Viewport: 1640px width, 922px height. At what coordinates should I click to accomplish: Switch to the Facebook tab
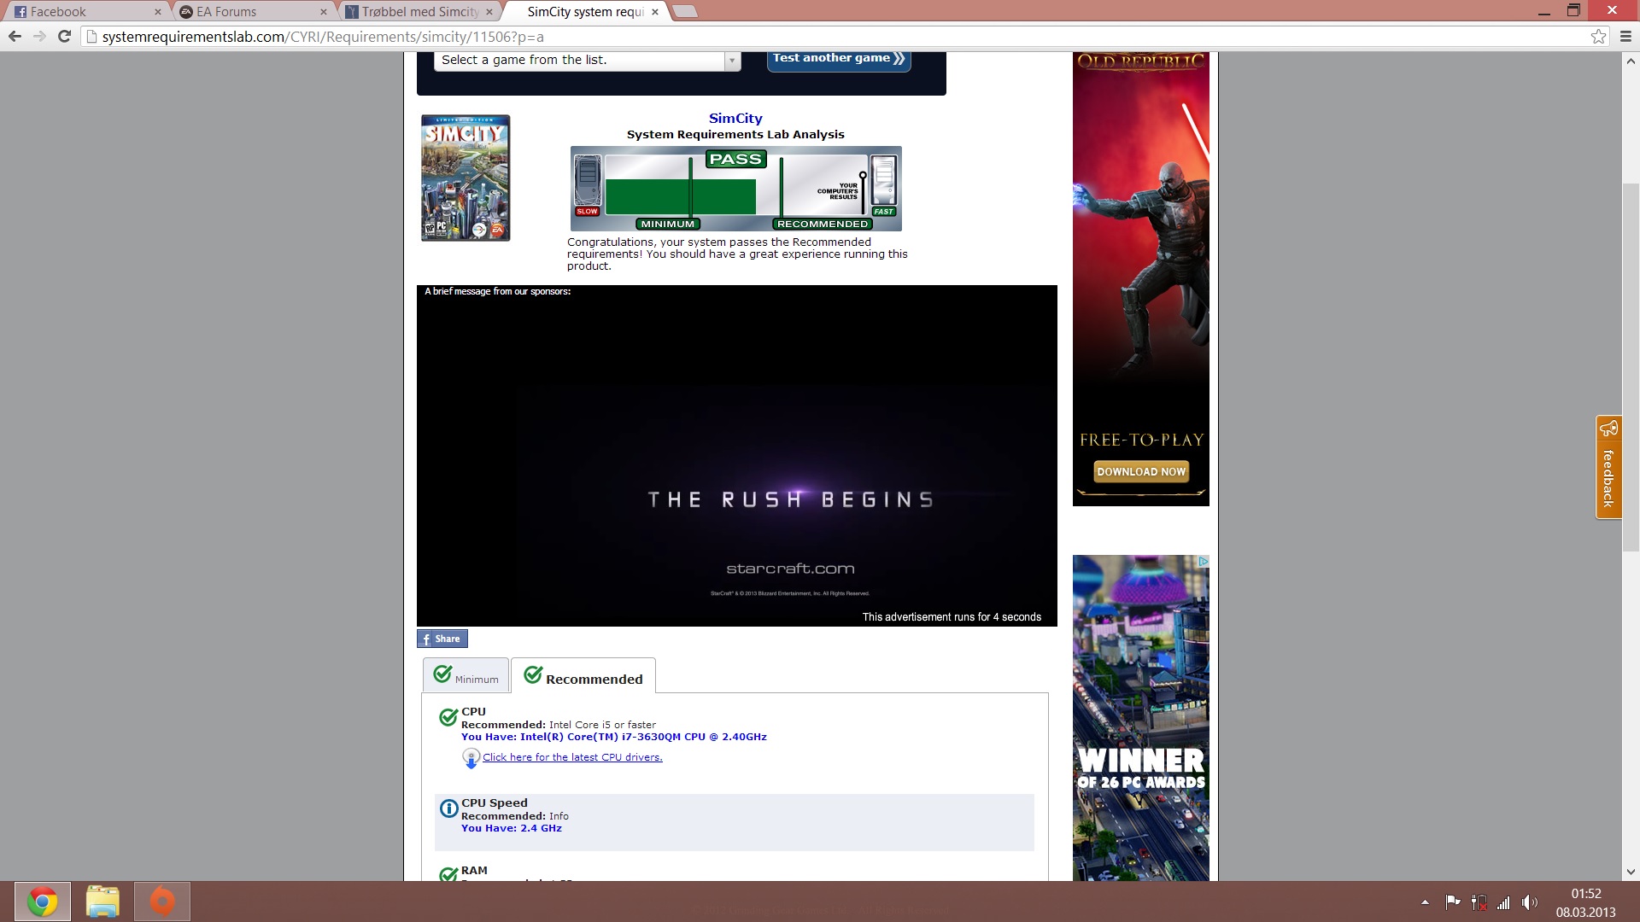[85, 12]
